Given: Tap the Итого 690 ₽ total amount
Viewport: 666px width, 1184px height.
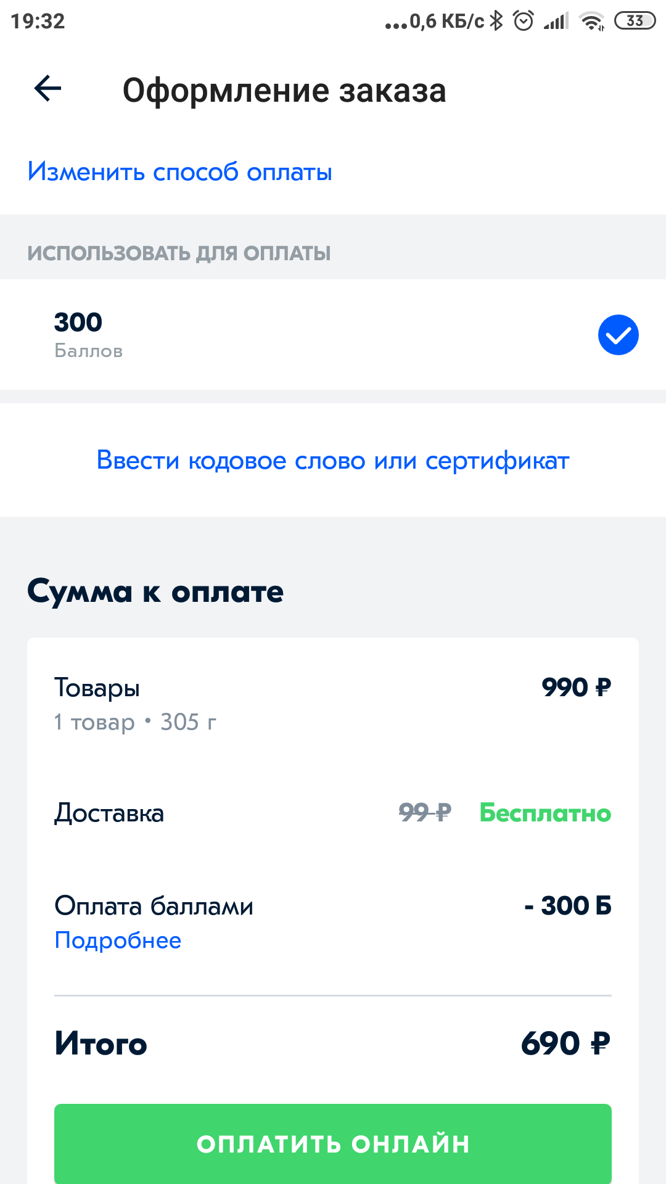Looking at the screenshot, I should [x=565, y=1043].
